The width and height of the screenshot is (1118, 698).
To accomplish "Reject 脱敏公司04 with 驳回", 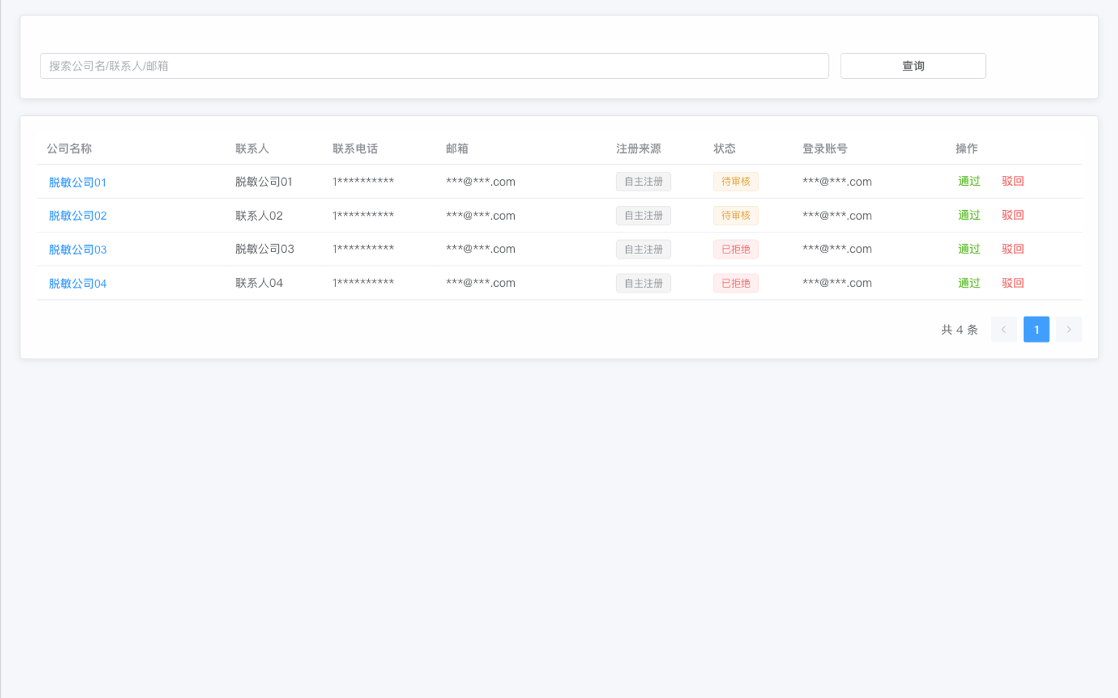I will pyautogui.click(x=1012, y=283).
